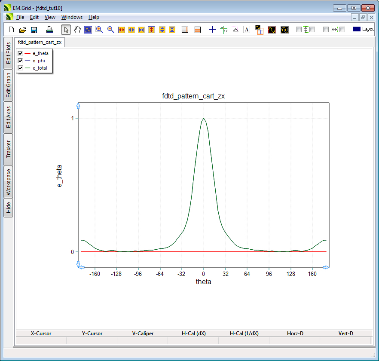379x361 pixels.
Task: Hide the e_total curve via its checkbox
Action: tap(20, 68)
